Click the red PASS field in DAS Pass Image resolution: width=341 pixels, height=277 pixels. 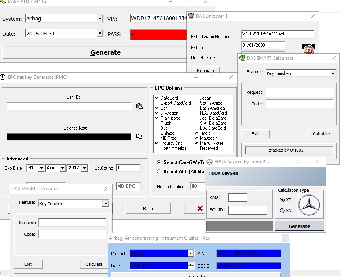click(159, 34)
